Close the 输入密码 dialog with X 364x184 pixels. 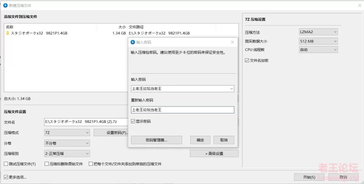click(x=232, y=42)
